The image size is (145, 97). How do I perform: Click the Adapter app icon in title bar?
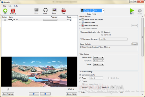(x=2, y=2)
